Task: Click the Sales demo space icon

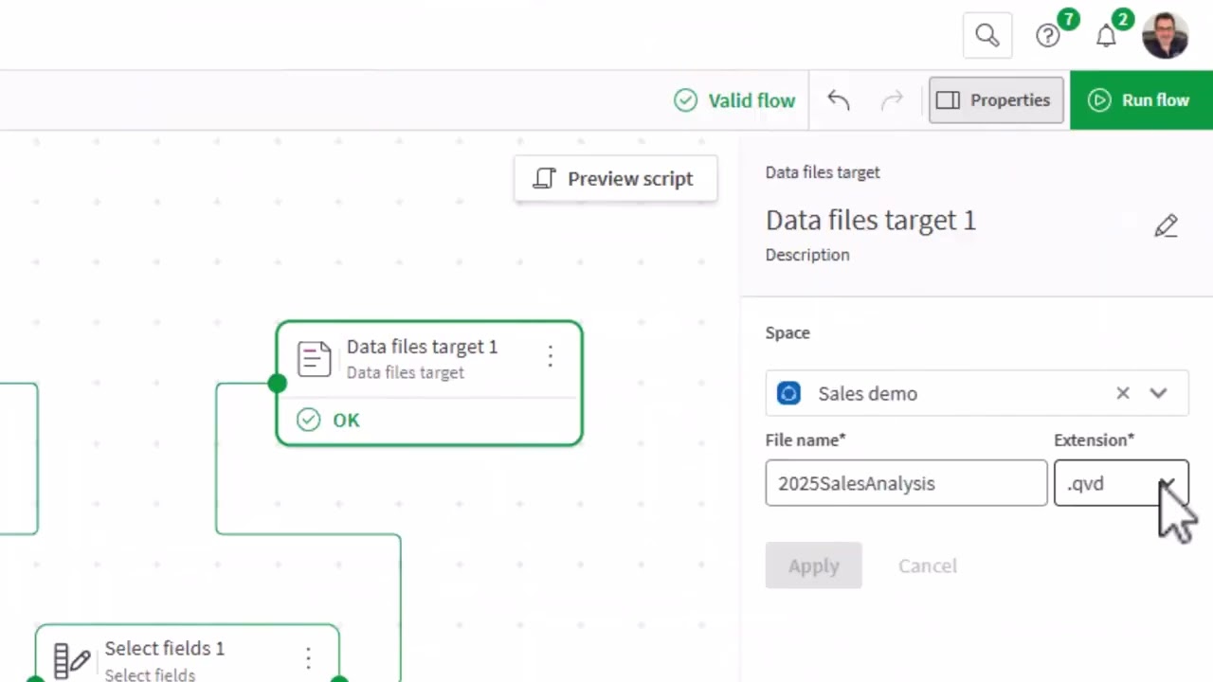Action: point(788,393)
